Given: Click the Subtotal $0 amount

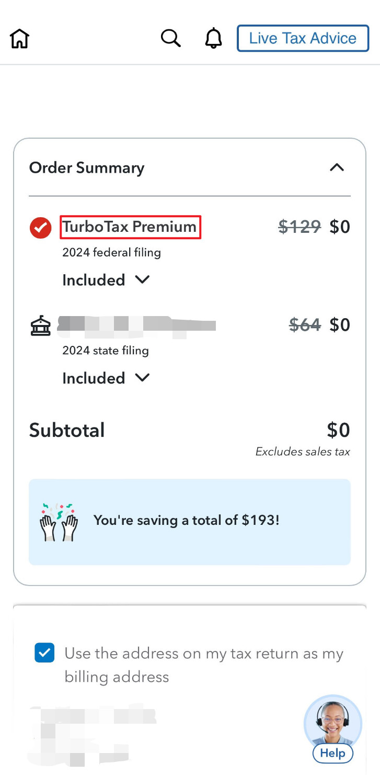Looking at the screenshot, I should pyautogui.click(x=338, y=430).
